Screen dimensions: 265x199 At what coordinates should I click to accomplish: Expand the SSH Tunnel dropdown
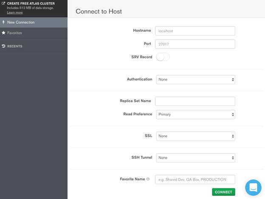pos(195,157)
